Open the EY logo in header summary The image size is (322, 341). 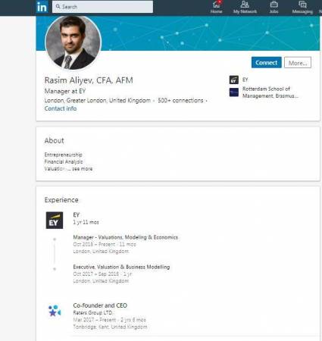tap(234, 80)
